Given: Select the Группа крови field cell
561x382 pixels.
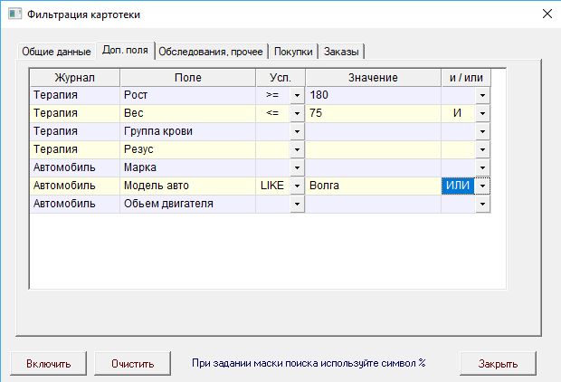Looking at the screenshot, I should pos(188,132).
